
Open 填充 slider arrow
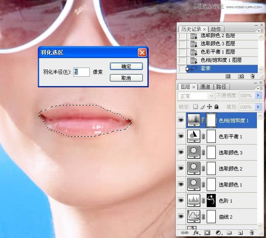[x=259, y=107]
